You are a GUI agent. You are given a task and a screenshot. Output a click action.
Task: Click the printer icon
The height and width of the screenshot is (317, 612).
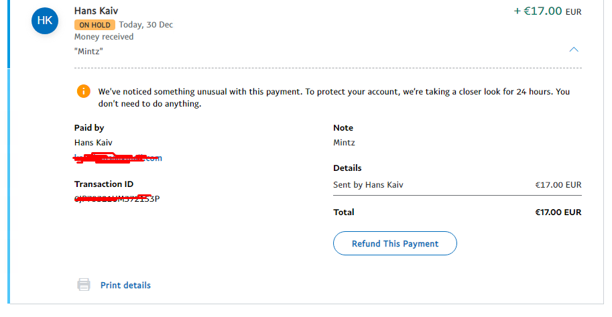point(84,285)
